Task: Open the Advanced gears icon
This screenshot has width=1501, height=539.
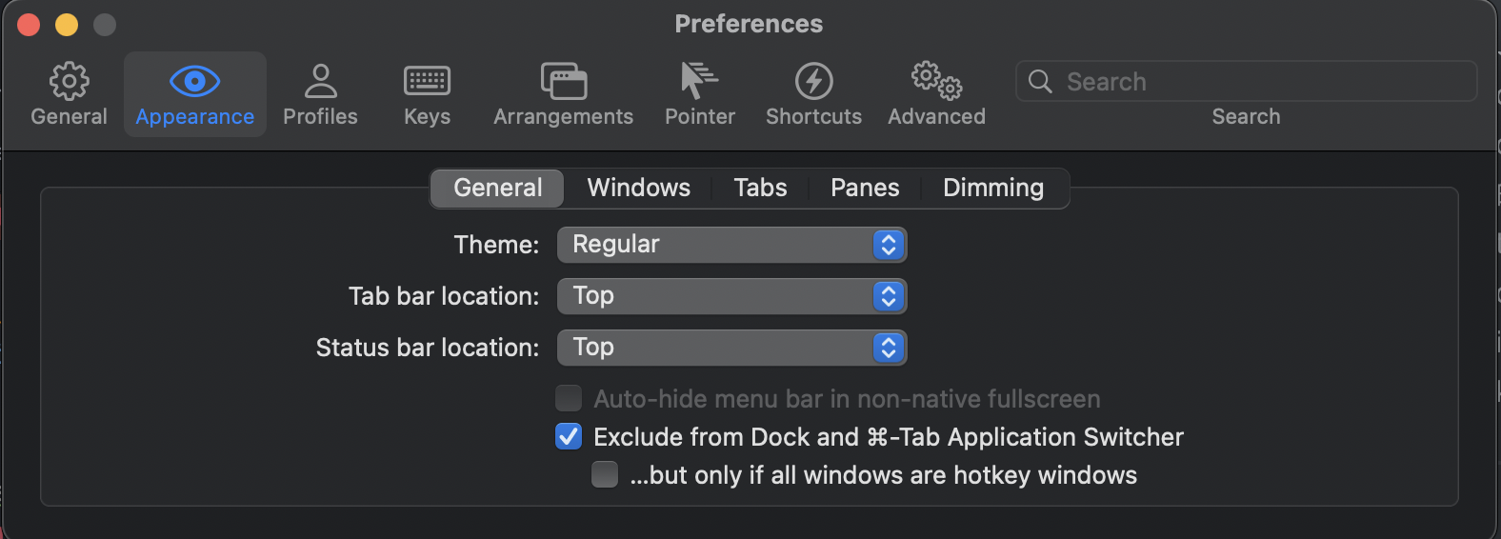Action: click(x=936, y=83)
